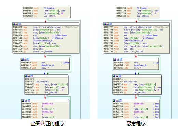Viewport: 178px width, 130px height.
Task: Click lea eax, [ebp+DownloadFile] at 004046D7
Action: (x=37, y=32)
